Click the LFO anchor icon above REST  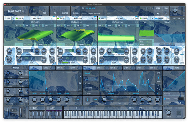click(x=88, y=99)
